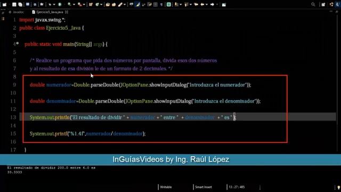Click the 'args' parameter on line 4
341x192 pixels.
click(x=98, y=44)
